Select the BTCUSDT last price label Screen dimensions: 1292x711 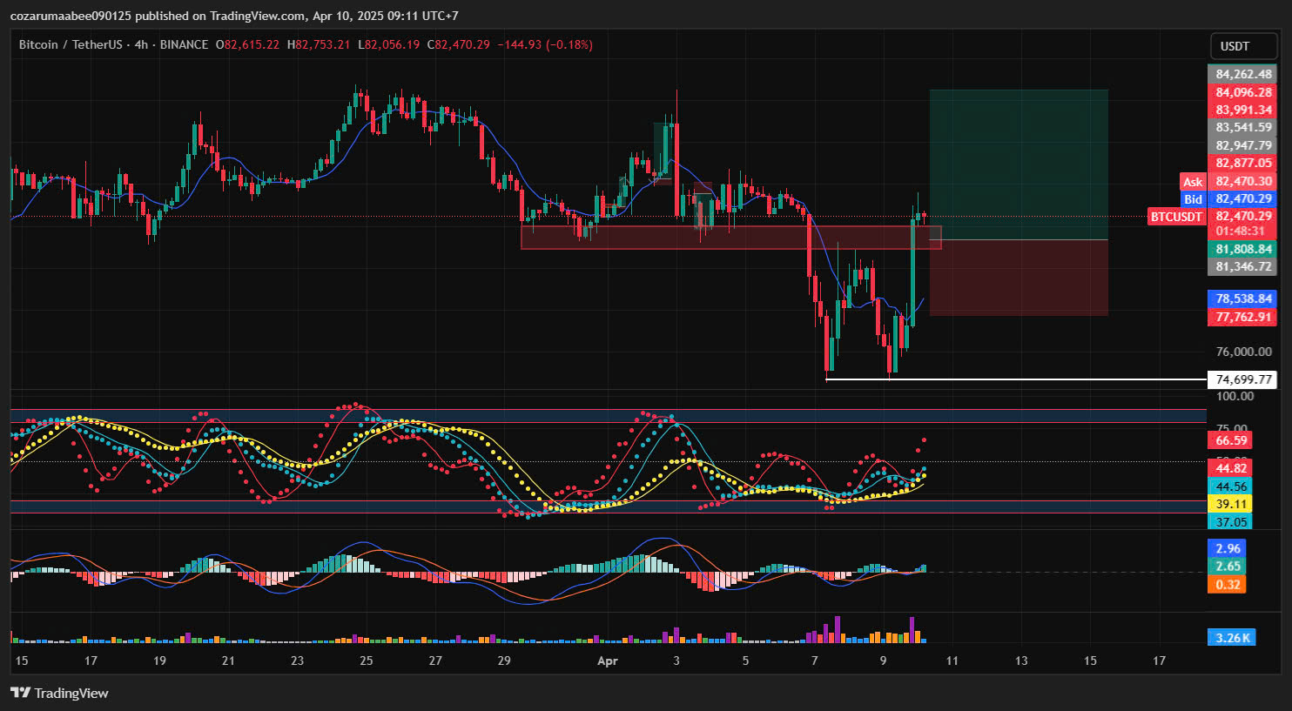pyautogui.click(x=1176, y=217)
